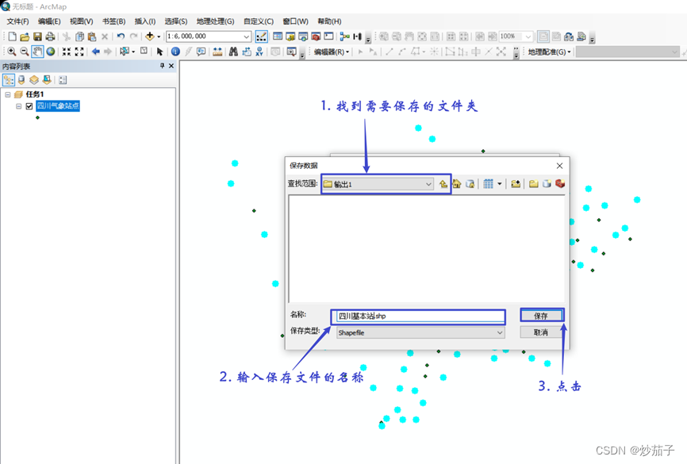The width and height of the screenshot is (687, 464).
Task: Open the HTML Popup tool
Action: click(x=201, y=52)
